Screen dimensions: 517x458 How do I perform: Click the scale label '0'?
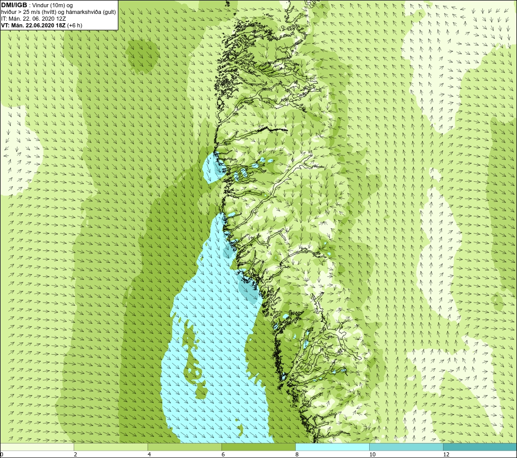tap(2, 455)
